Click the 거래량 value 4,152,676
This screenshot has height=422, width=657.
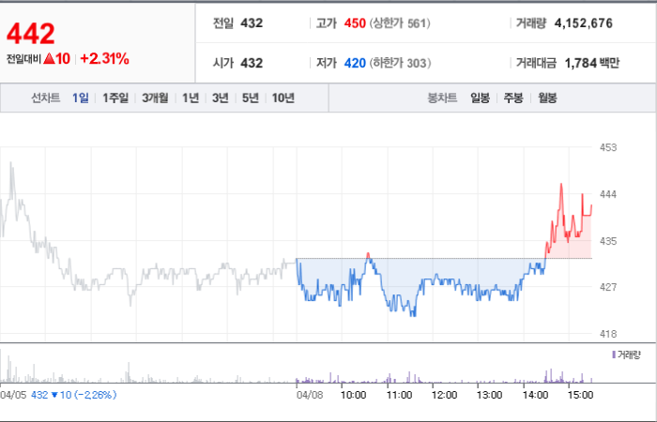583,23
